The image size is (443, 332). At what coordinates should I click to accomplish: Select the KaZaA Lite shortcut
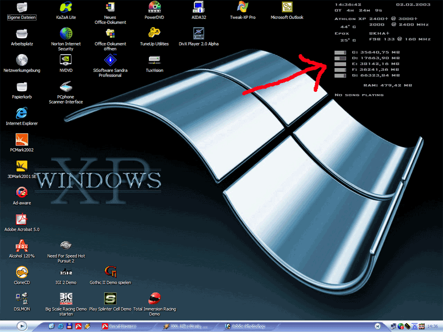(x=66, y=11)
